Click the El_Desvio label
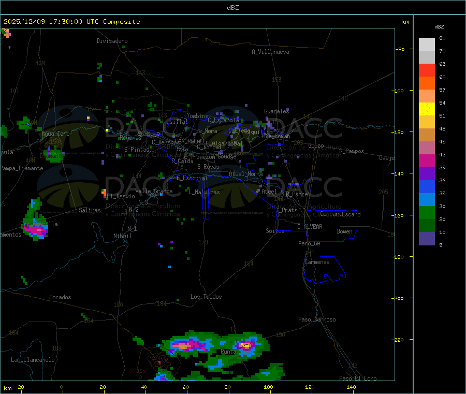Image resolution: width=466 pixels, height=394 pixels. [121, 196]
